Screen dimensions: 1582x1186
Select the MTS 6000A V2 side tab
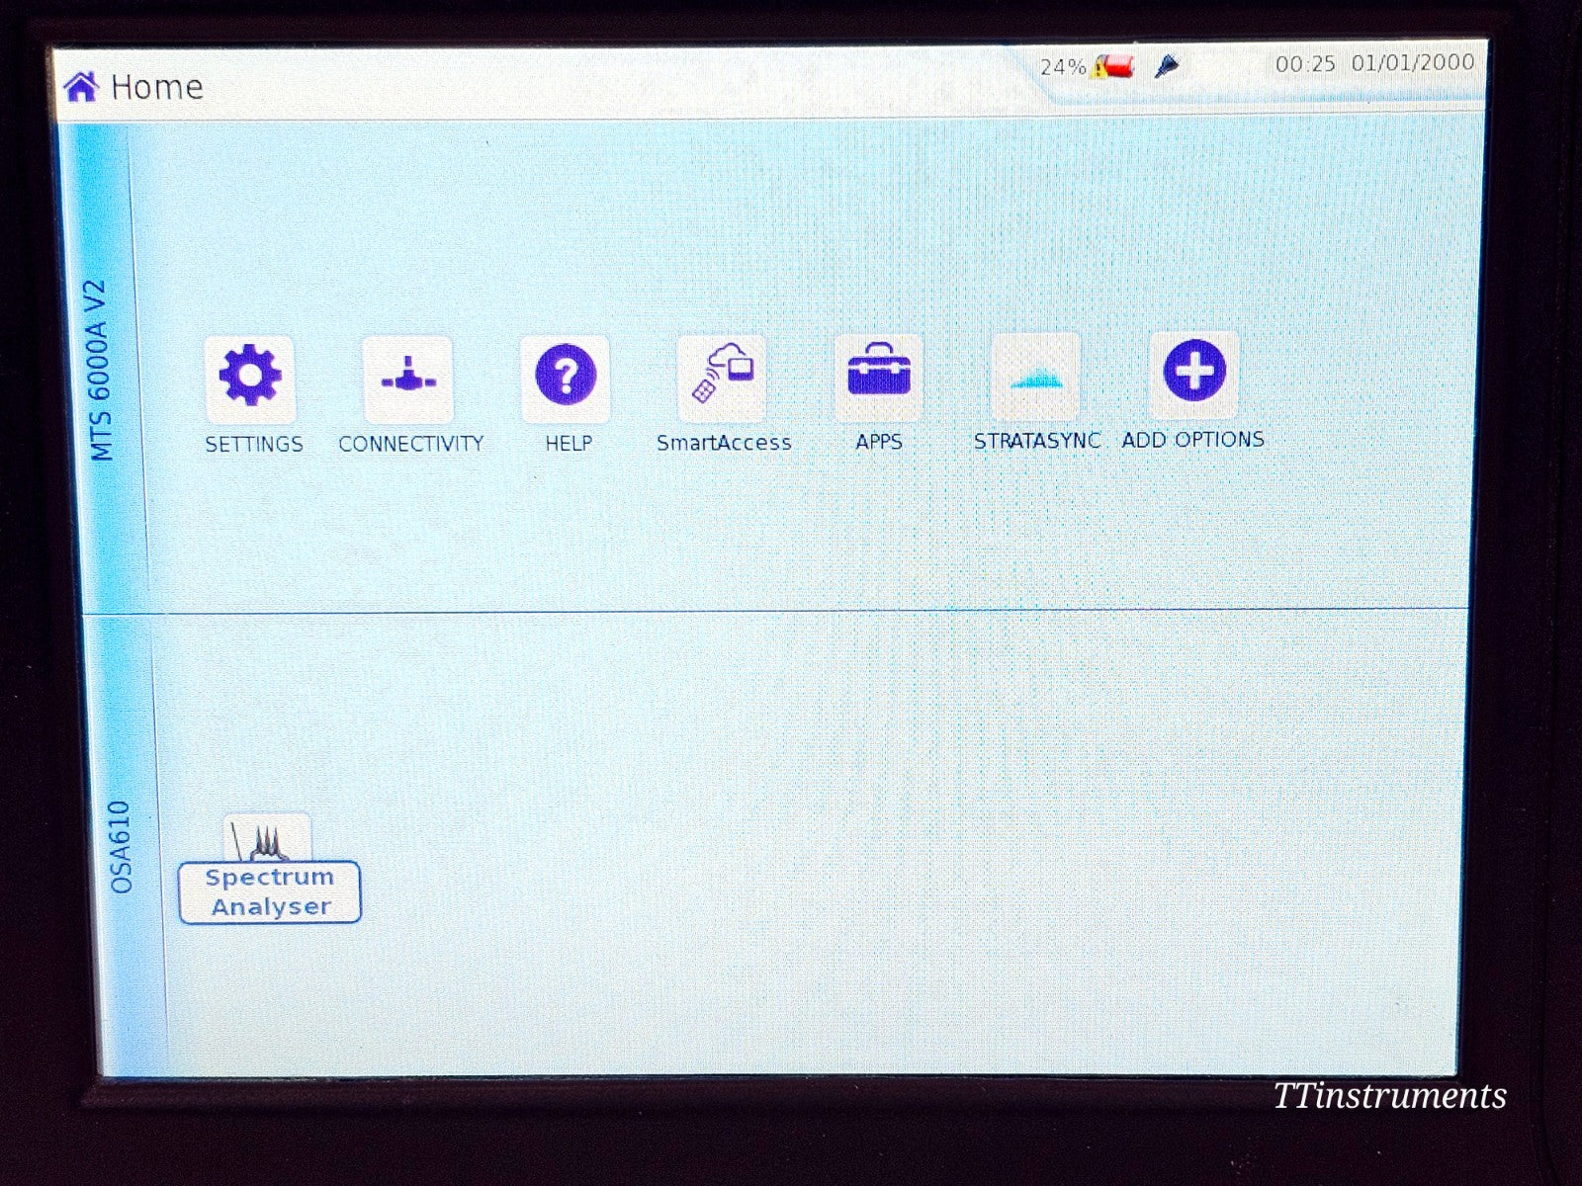click(x=102, y=371)
